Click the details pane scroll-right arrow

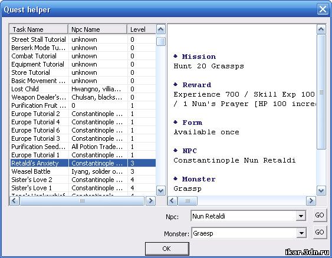pos(311,201)
